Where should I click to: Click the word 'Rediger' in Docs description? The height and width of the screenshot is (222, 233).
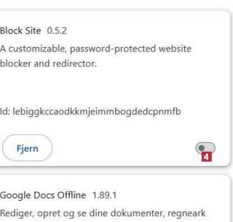[17, 214]
